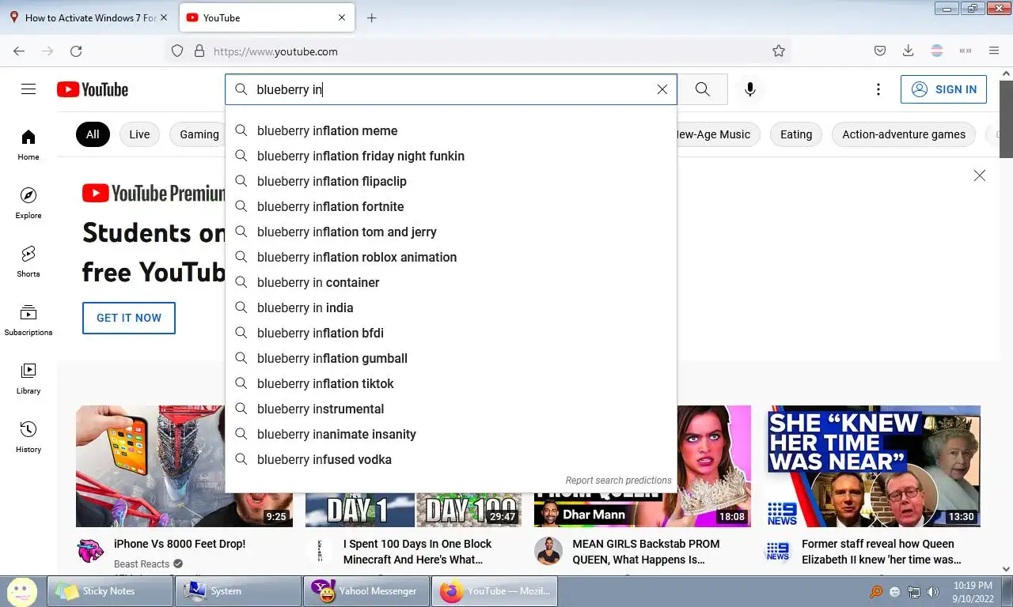1013x607 pixels.
Task: Open Yahoo! Messenger from taskbar
Action: pos(366,591)
